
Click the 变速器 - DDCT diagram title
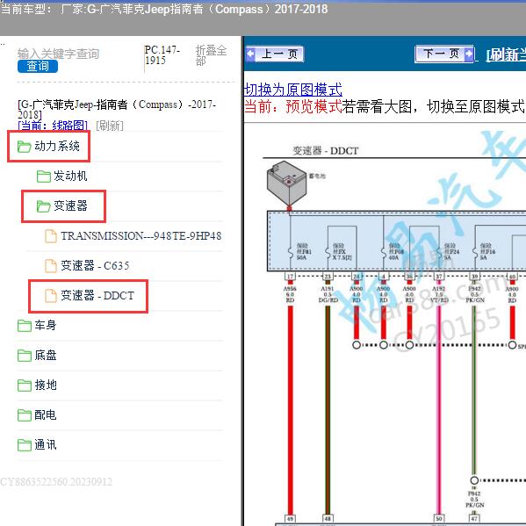pyautogui.click(x=326, y=151)
